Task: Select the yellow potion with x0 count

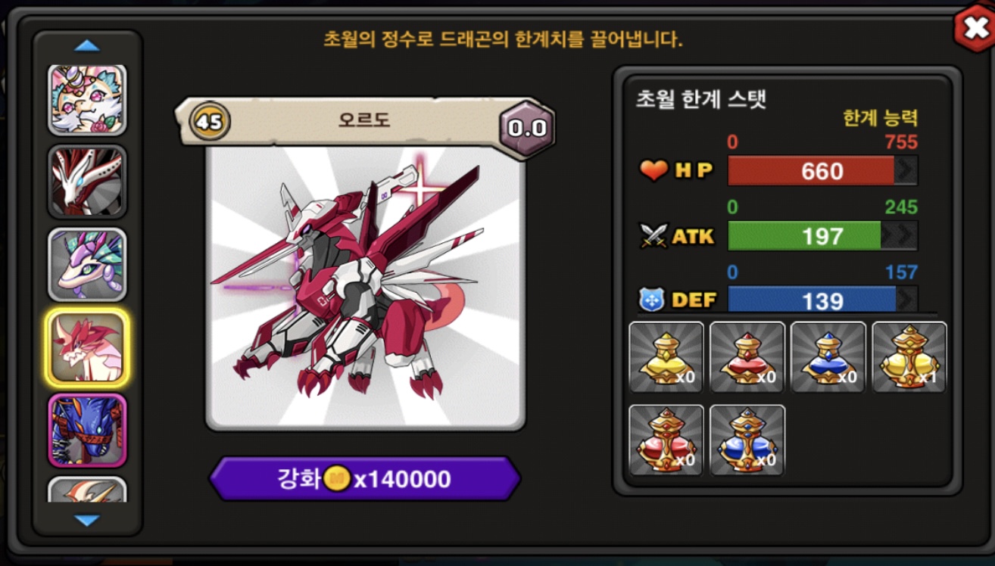Action: pyautogui.click(x=666, y=357)
